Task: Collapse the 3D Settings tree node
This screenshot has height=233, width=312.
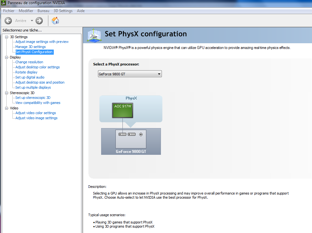Action: click(x=7, y=37)
